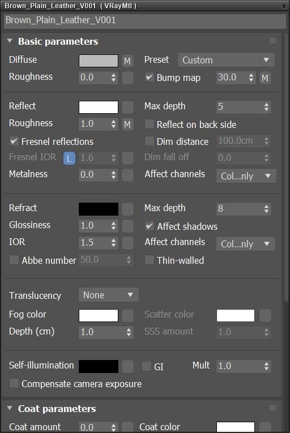This screenshot has height=433, width=290.
Task: Open the Translucency None dropdown
Action: [x=108, y=295]
